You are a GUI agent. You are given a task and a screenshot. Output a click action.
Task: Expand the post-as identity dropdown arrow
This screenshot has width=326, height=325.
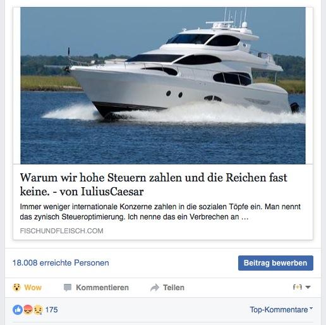point(308,287)
